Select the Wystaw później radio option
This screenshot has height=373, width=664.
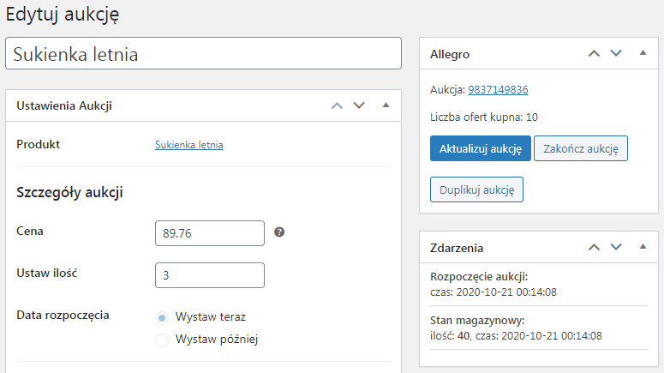pyautogui.click(x=162, y=340)
